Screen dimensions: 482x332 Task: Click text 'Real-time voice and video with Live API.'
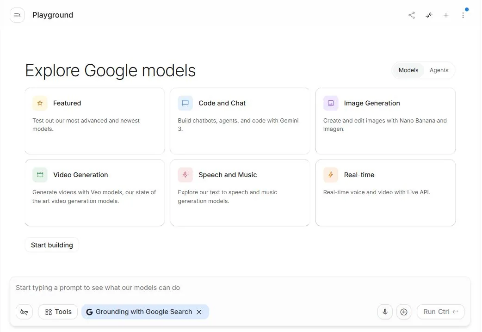[x=377, y=192]
